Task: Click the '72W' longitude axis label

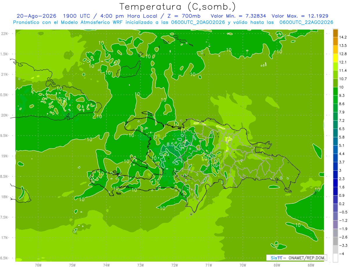Action: 174,265
